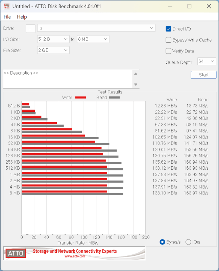Enable the Verify Data checkbox
This screenshot has height=271, width=219.
[168, 51]
